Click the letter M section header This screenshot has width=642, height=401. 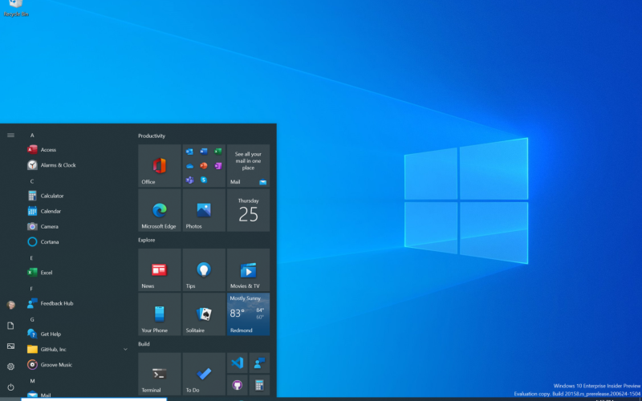tap(32, 380)
